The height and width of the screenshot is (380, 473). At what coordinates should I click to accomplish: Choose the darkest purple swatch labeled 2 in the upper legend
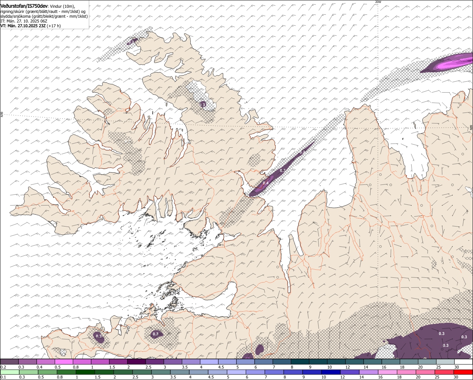coord(136,362)
